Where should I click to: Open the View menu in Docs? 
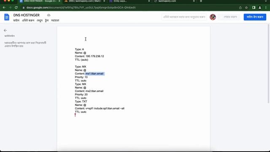40,20
